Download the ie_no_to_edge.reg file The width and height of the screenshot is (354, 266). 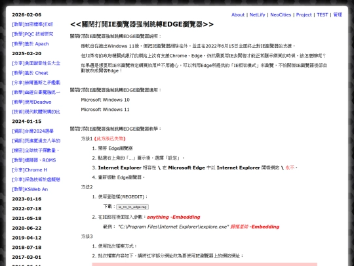point(132,207)
